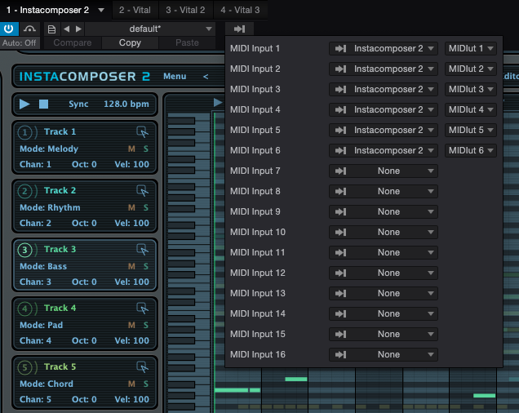The width and height of the screenshot is (519, 413).
Task: Change Track 1 Mode: Melody
Action: click(x=49, y=149)
